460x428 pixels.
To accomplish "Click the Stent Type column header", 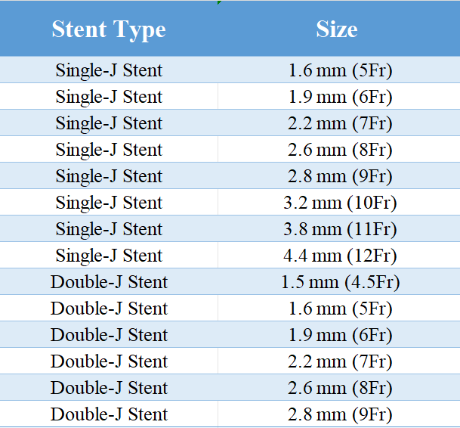I will [x=109, y=29].
